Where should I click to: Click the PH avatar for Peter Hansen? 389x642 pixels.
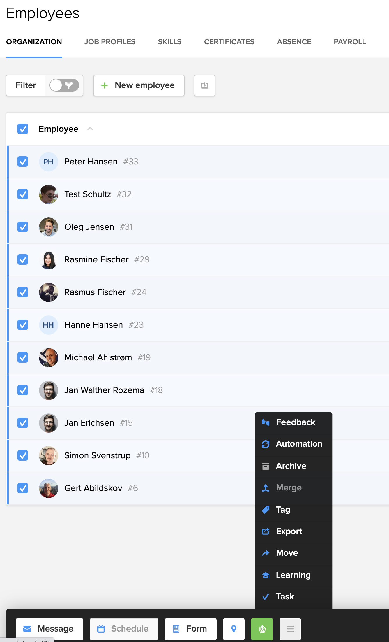click(49, 162)
